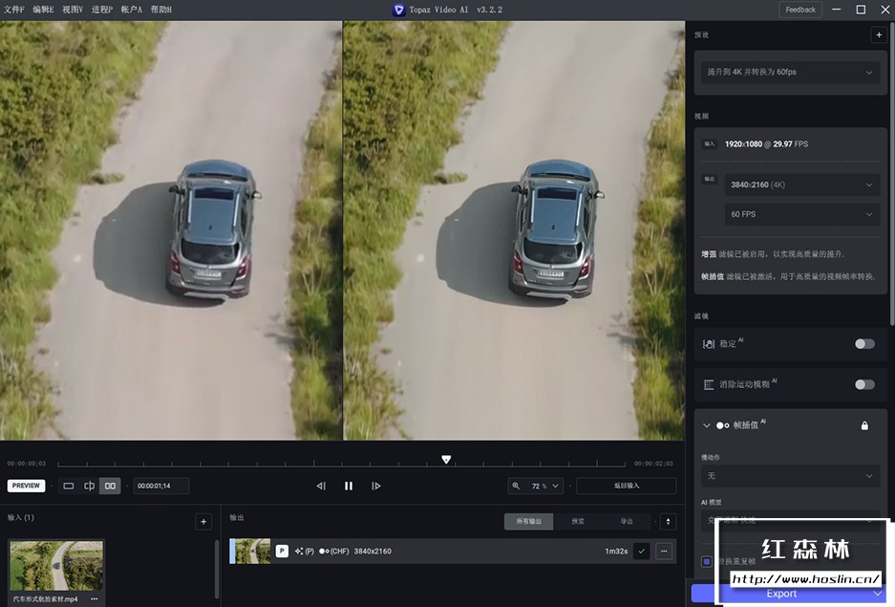
Task: Open the 文件F menu
Action: coord(14,10)
